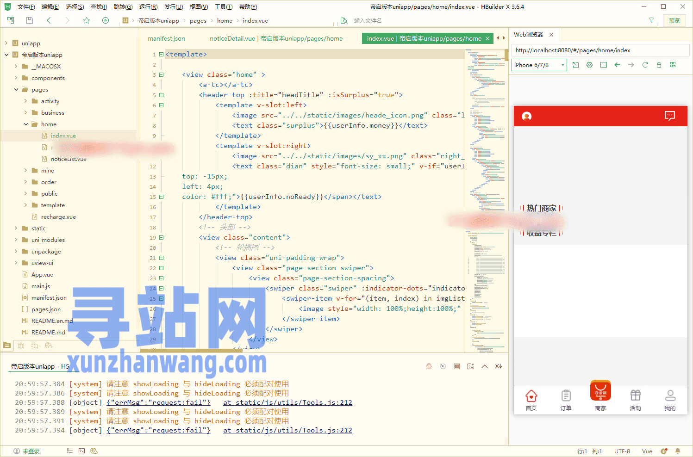Open App.vue in file tree
The image size is (693, 457).
coord(42,274)
